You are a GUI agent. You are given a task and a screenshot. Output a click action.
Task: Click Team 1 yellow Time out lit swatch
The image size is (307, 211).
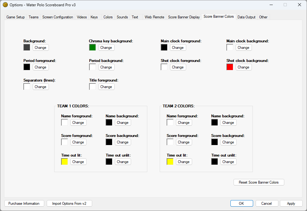[x=64, y=162]
